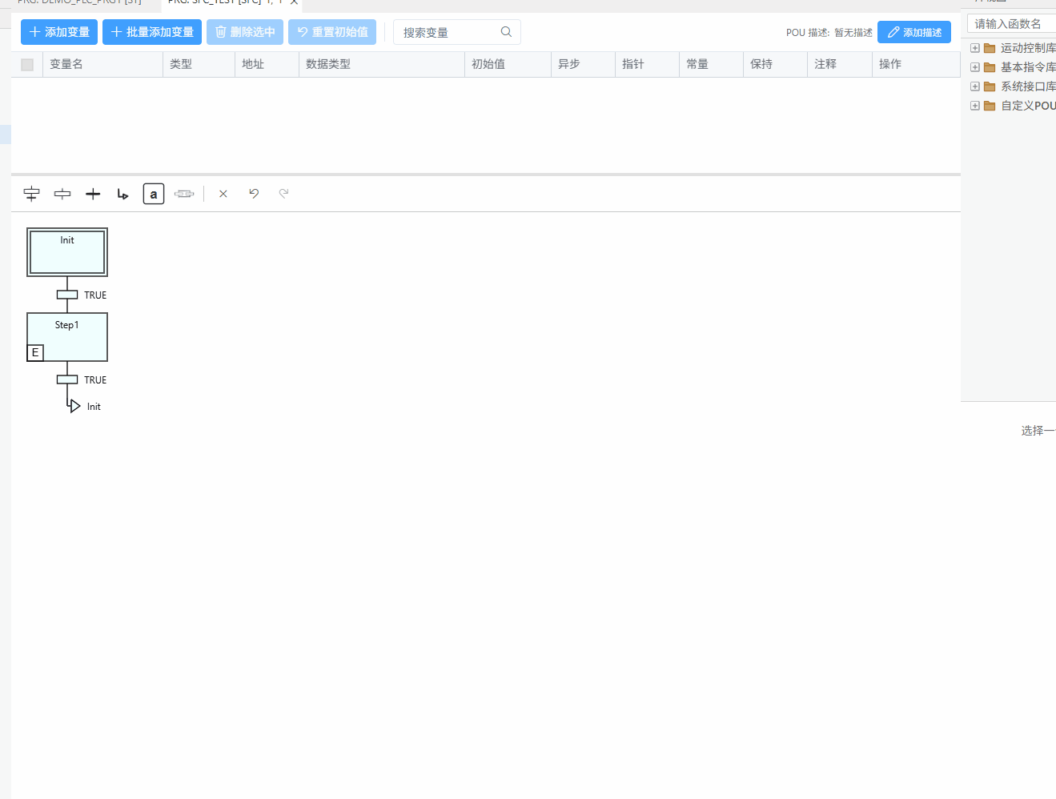
Task: Expand the 基本指令库 library folder
Action: [x=975, y=67]
